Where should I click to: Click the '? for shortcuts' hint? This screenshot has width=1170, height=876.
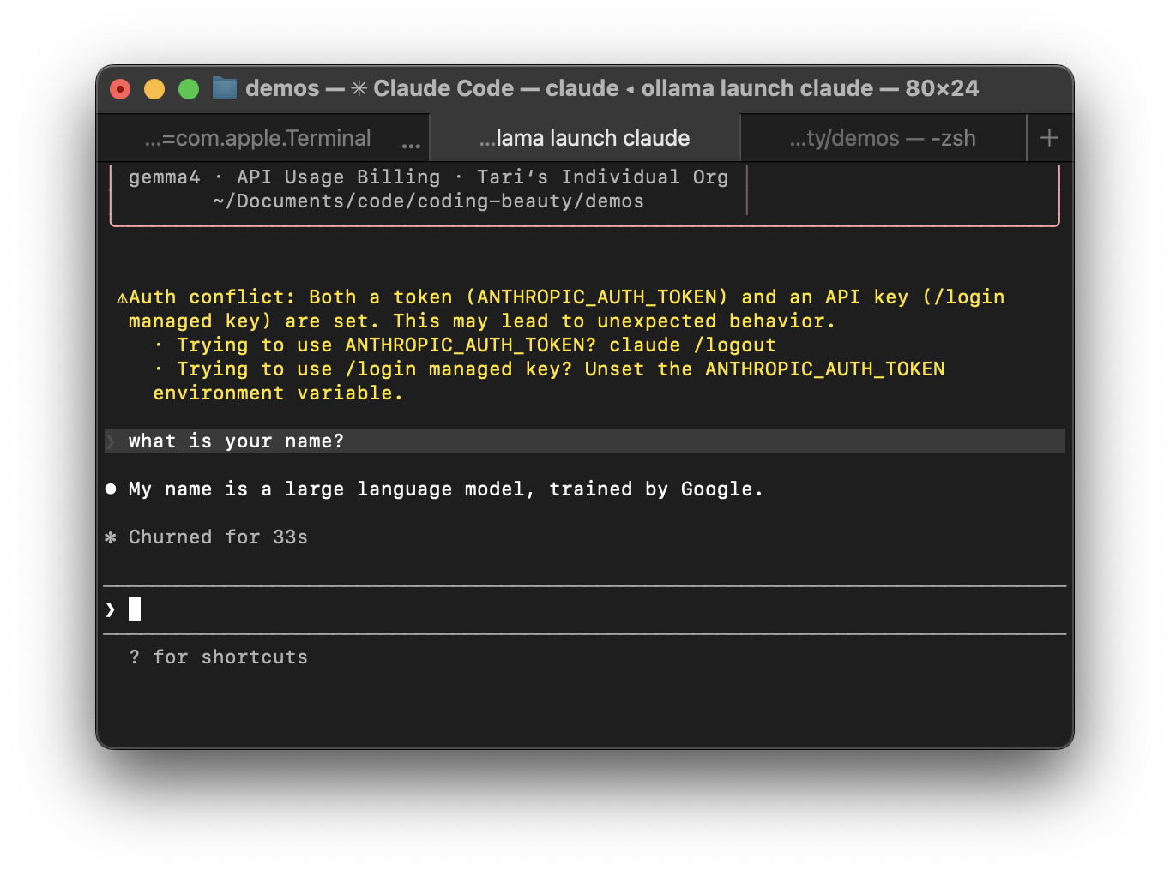(219, 657)
